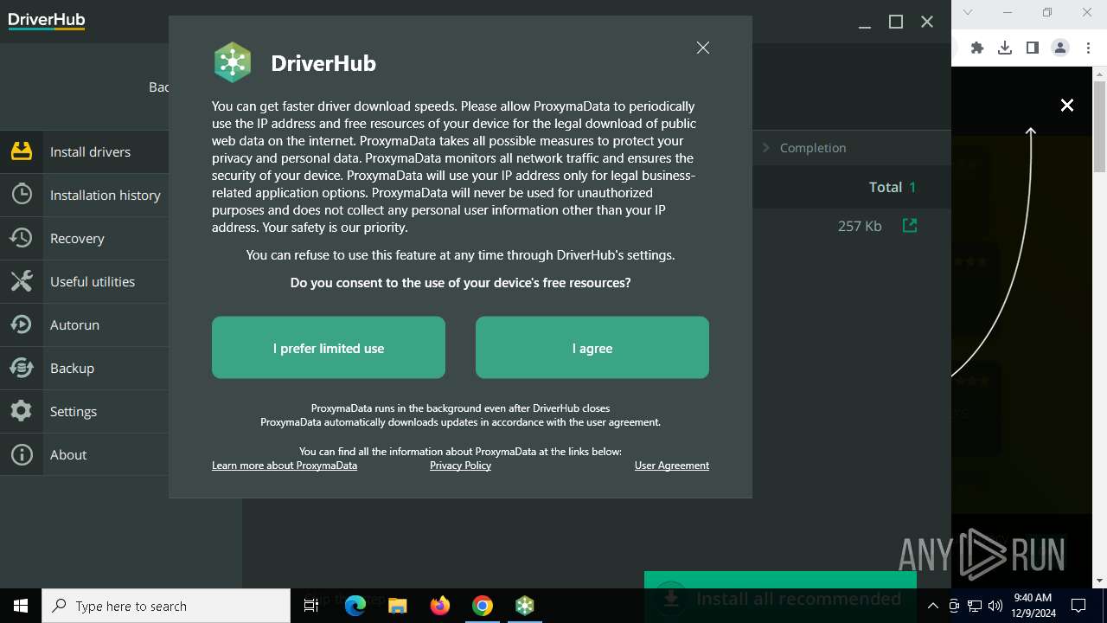Open the Privacy Policy link
The height and width of the screenshot is (623, 1107).
[x=460, y=466]
